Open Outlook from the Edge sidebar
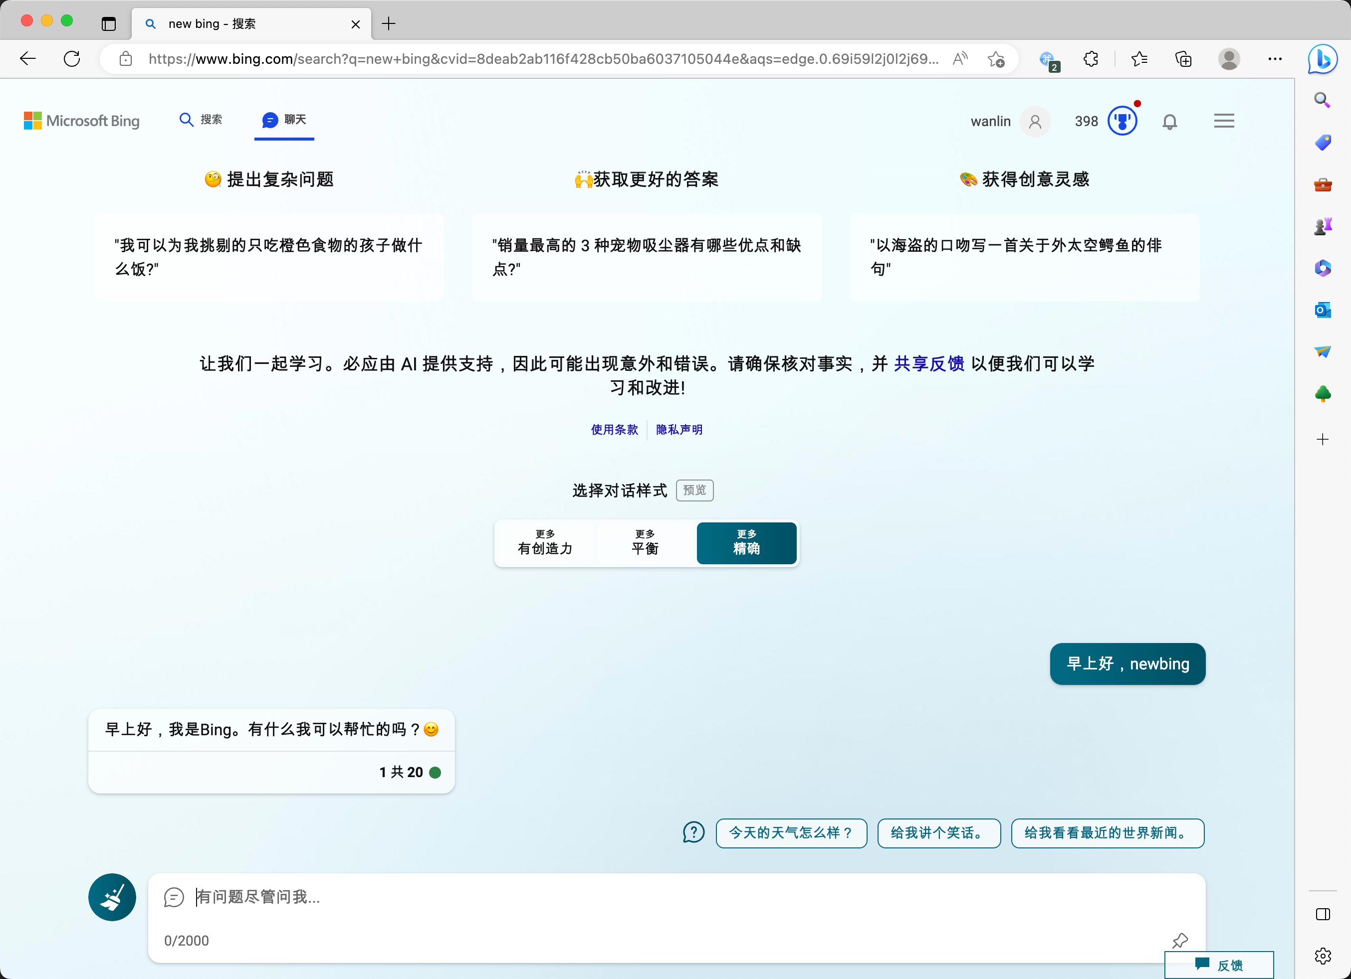The width and height of the screenshot is (1351, 979). point(1323,310)
